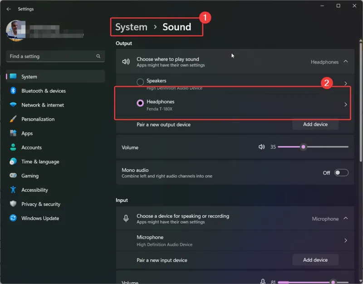Viewport: 363px width, 284px height.
Task: Select the Speakers radio button
Action: 140,82
